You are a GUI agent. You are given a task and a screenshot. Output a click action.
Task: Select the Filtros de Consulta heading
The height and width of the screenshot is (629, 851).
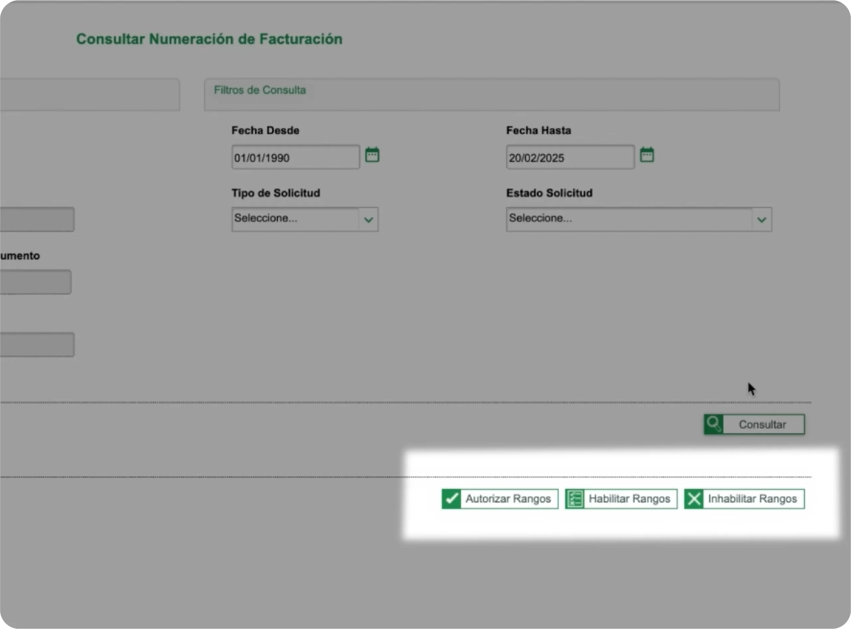pos(260,90)
